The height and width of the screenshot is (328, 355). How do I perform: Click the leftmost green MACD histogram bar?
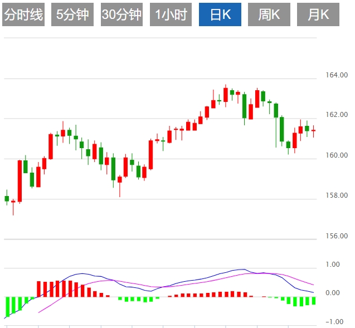pyautogui.click(x=8, y=306)
